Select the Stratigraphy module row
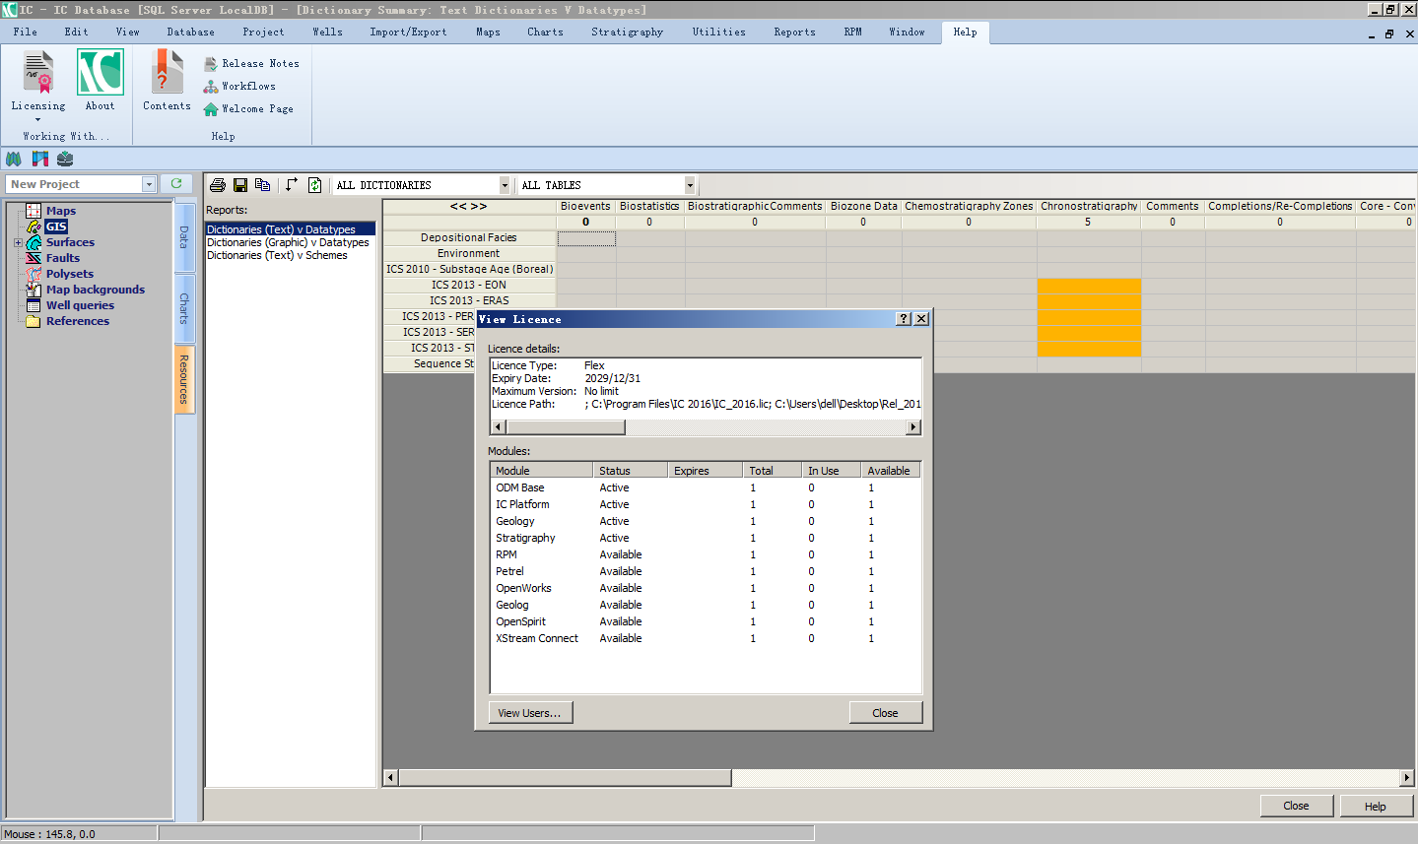 pos(706,538)
